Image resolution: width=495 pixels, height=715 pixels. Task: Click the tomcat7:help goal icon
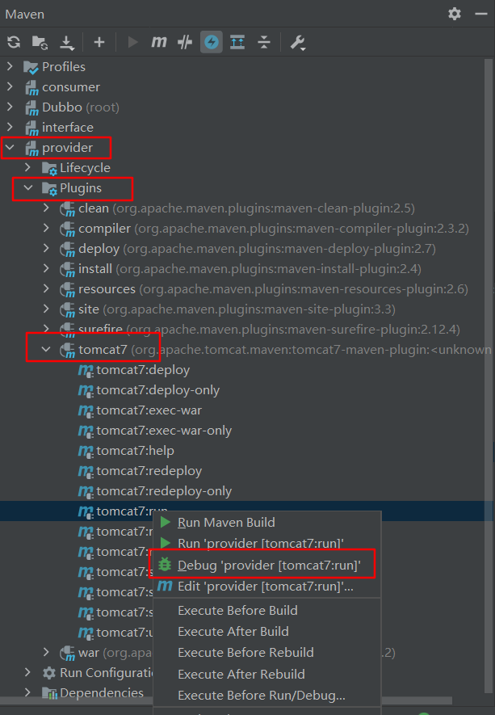point(86,451)
